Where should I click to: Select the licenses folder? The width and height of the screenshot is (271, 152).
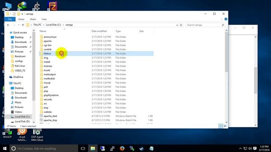click(x=48, y=66)
